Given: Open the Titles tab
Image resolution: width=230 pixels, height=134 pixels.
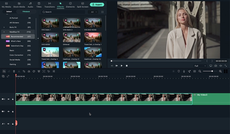Looking at the screenshot, I should [39, 5].
